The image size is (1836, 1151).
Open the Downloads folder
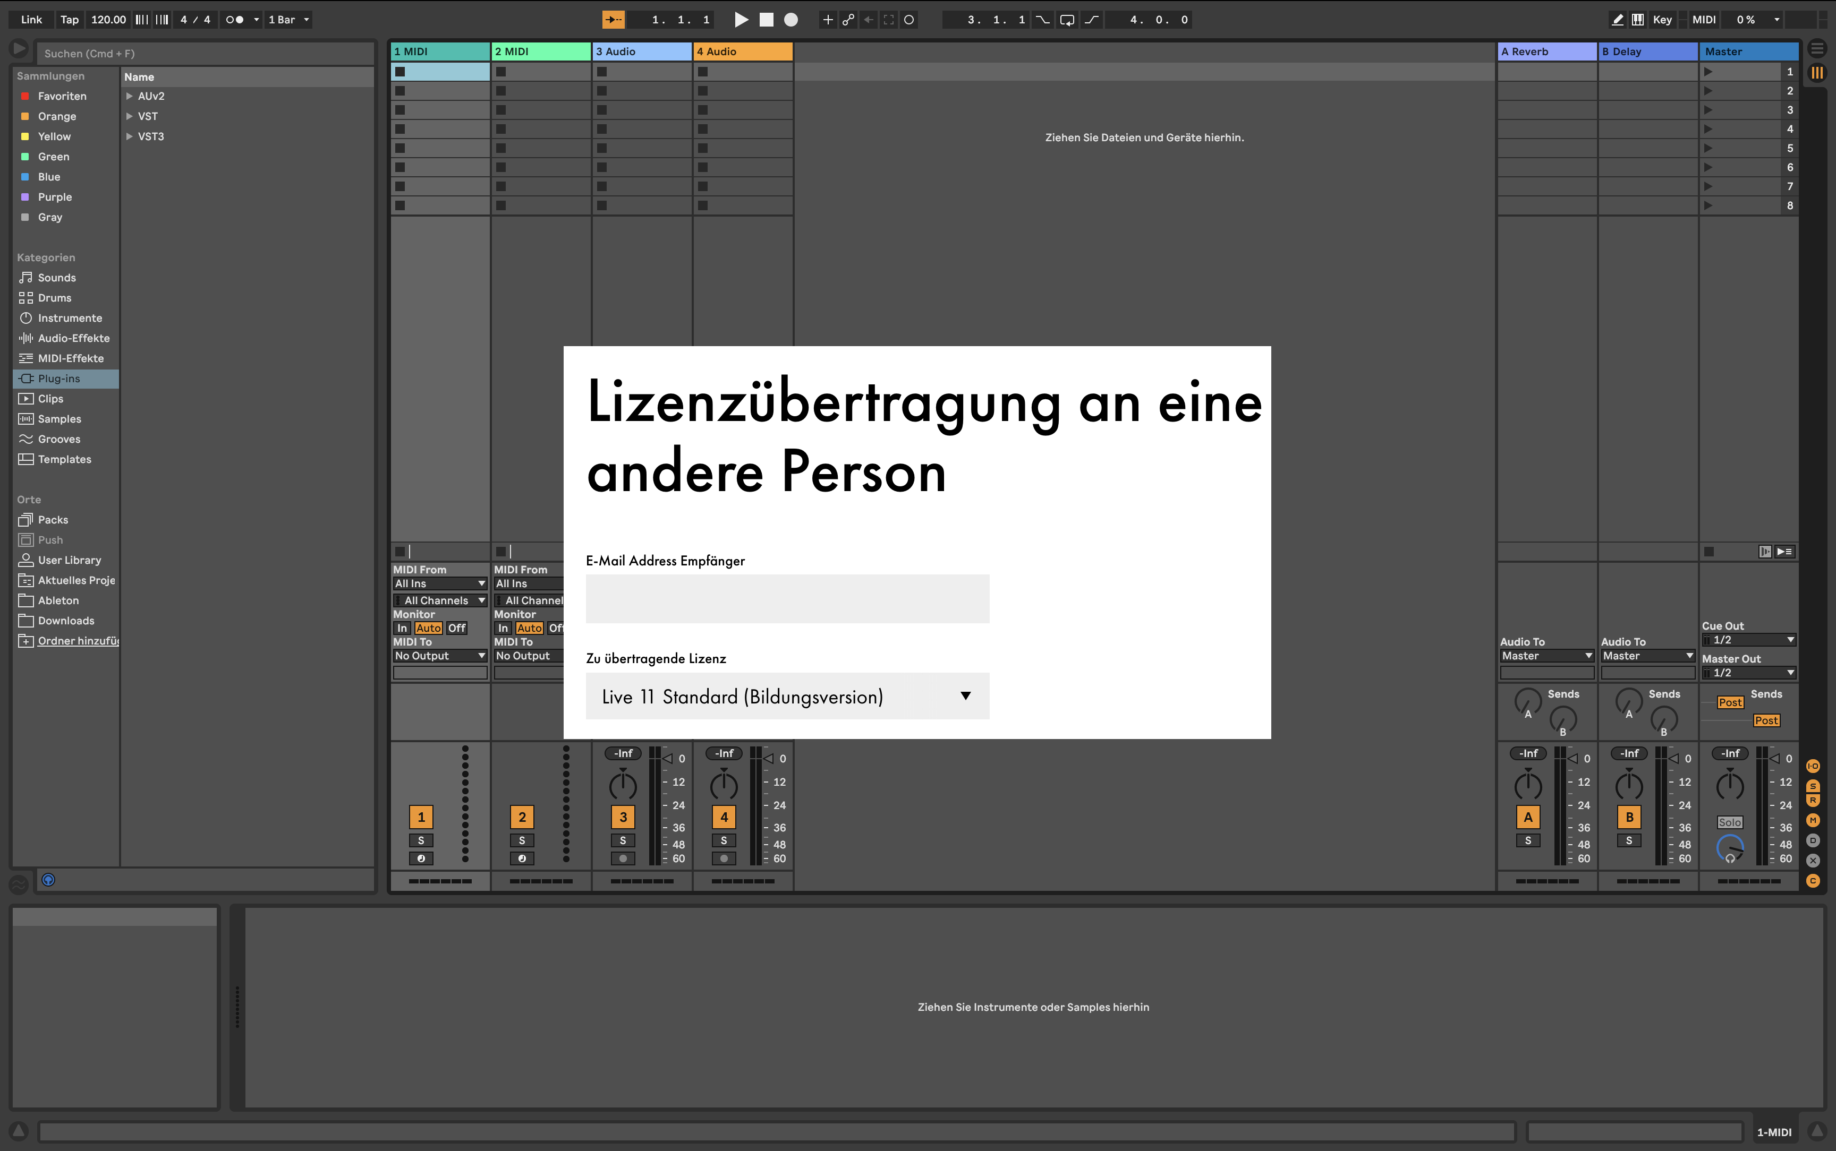65,621
